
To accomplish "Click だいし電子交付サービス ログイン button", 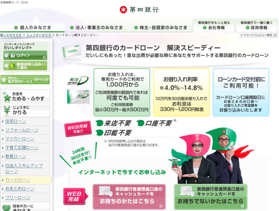I will coord(25,80).
